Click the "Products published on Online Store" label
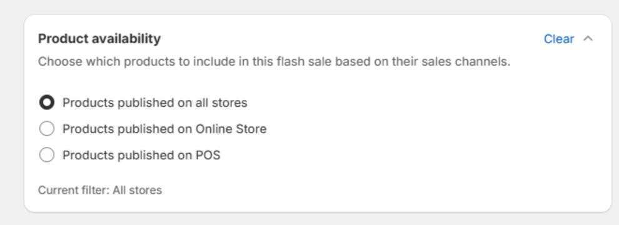 (164, 129)
